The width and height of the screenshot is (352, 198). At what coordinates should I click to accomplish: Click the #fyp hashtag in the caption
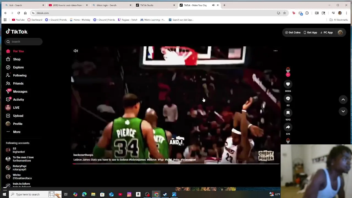(x=161, y=159)
